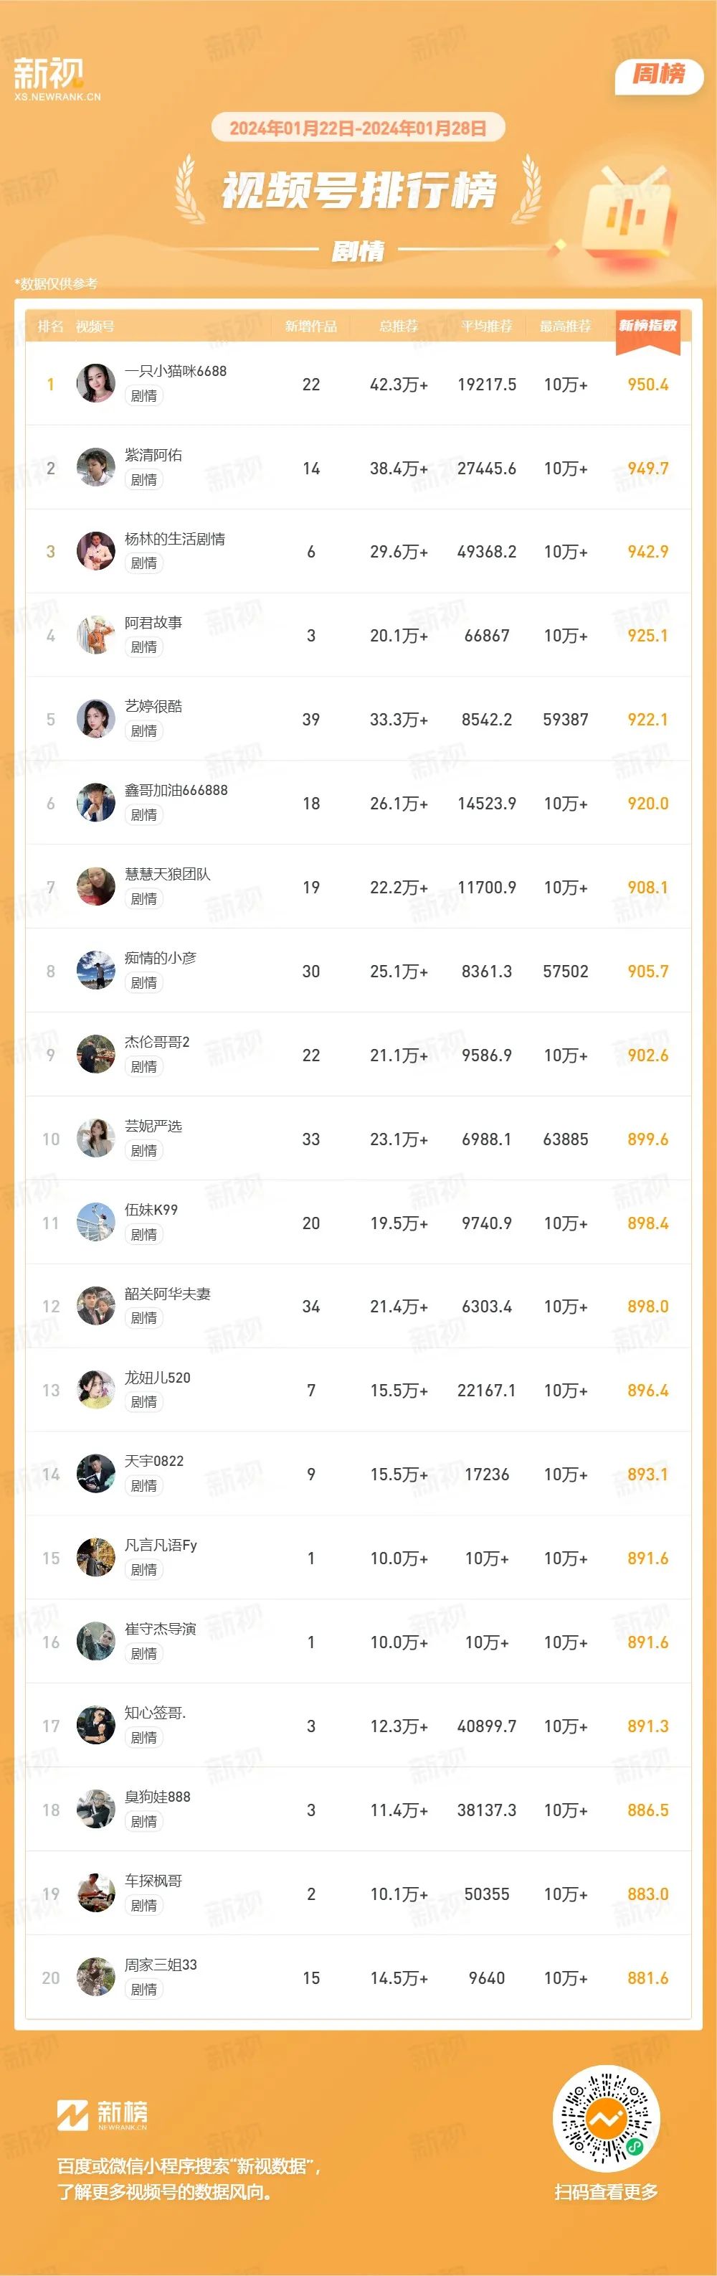
Task: Open avatar of 伍妹K99
Action: point(95,1222)
